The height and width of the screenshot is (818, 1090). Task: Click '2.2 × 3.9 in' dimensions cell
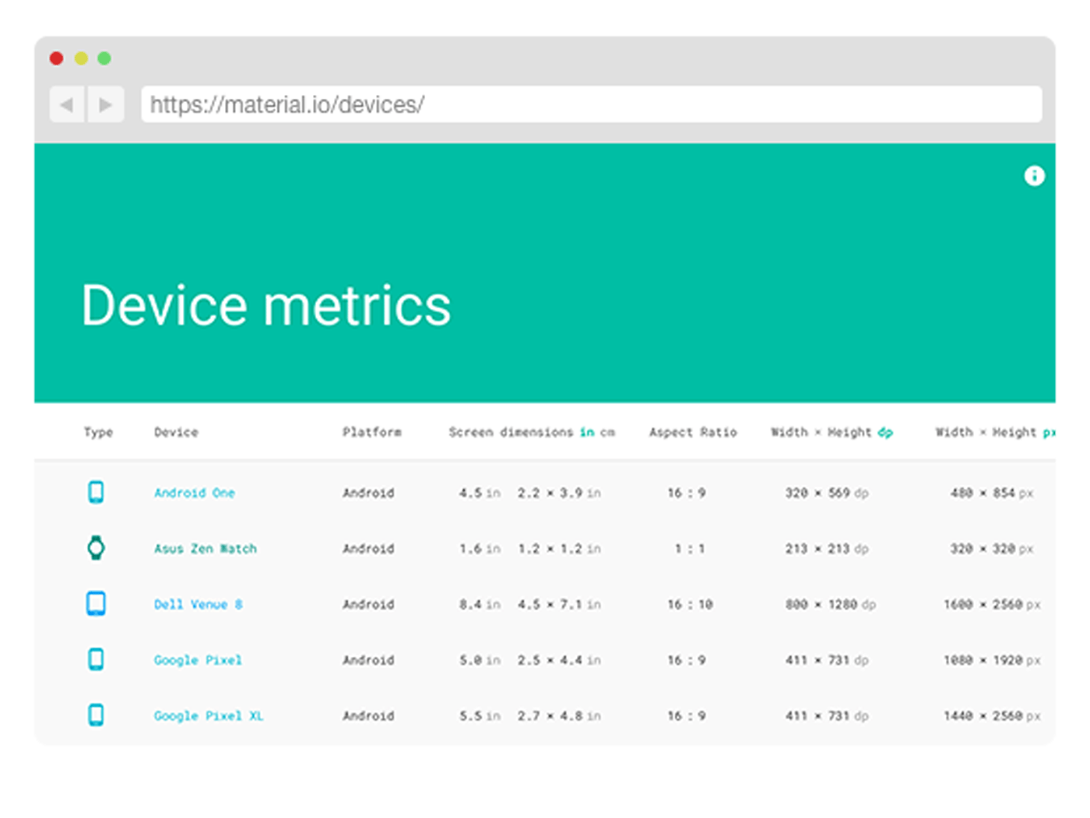point(559,493)
